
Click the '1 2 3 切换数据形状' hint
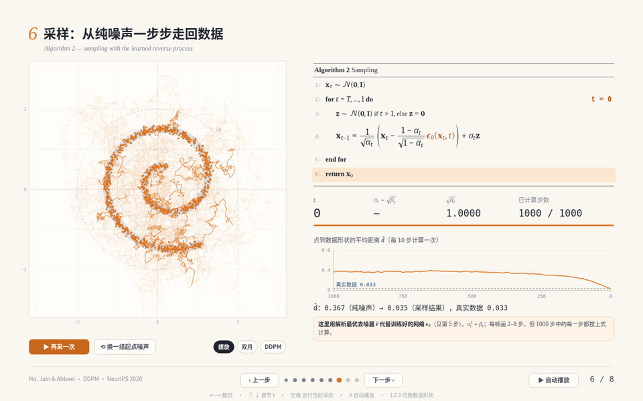(411, 395)
